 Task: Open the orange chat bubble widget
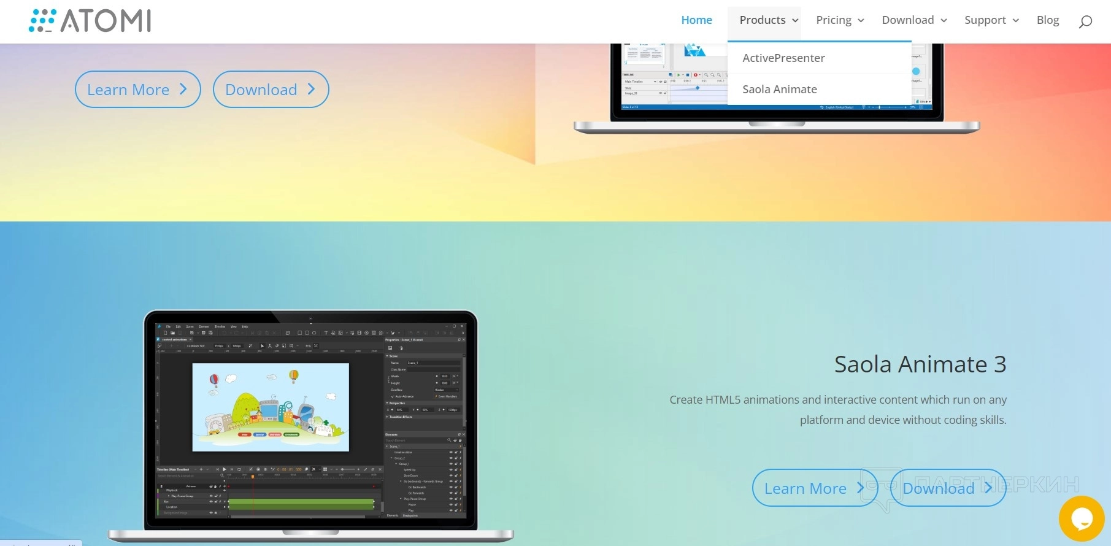click(1082, 519)
